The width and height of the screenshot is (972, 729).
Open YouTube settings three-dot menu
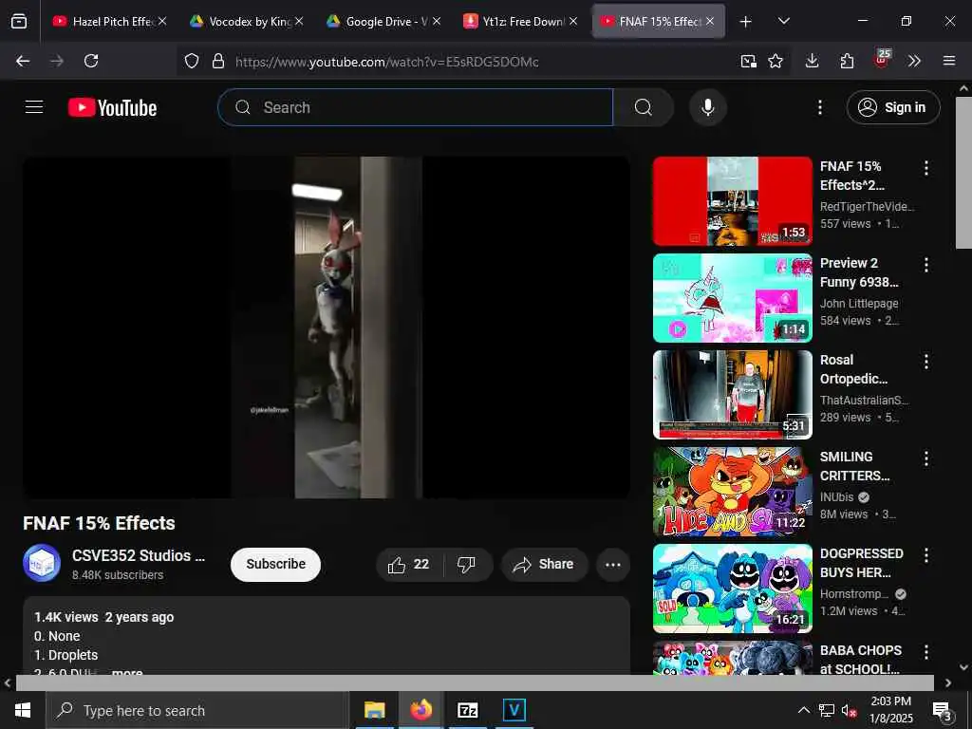coord(819,107)
